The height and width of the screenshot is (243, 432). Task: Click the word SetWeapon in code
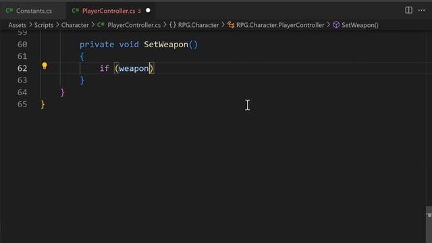coord(166,45)
